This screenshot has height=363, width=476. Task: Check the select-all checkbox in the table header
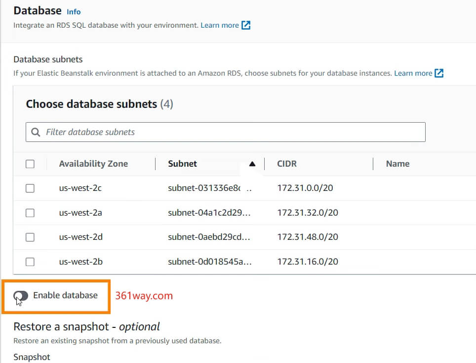[x=30, y=164]
